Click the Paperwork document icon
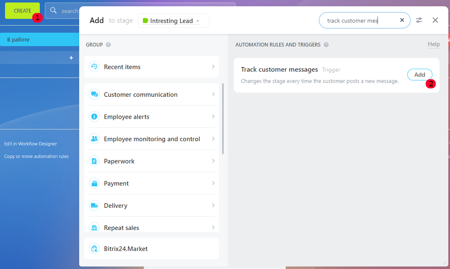Viewport: 450px width, 269px height. [94, 161]
